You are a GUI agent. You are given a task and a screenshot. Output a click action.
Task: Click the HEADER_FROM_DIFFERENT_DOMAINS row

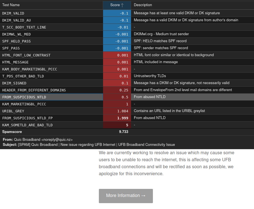click(x=34, y=90)
